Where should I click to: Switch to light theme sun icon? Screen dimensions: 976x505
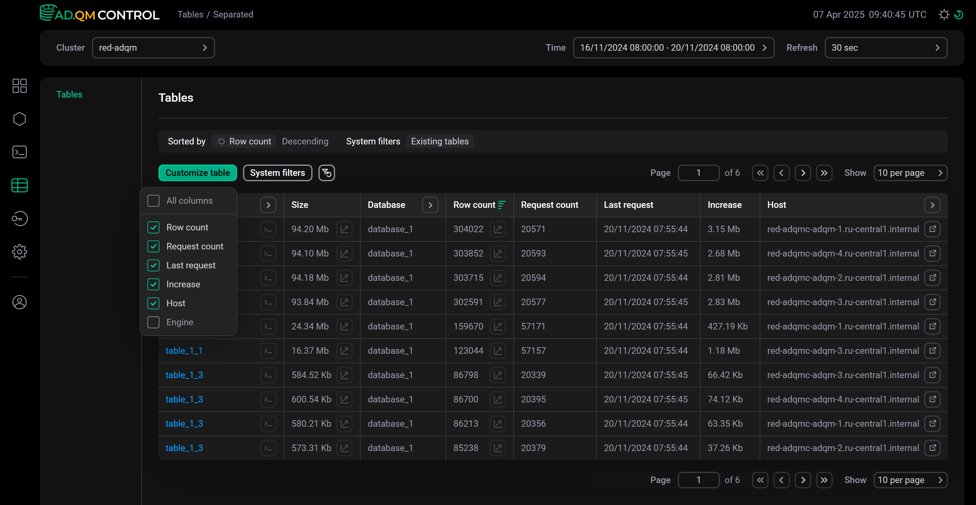(944, 15)
